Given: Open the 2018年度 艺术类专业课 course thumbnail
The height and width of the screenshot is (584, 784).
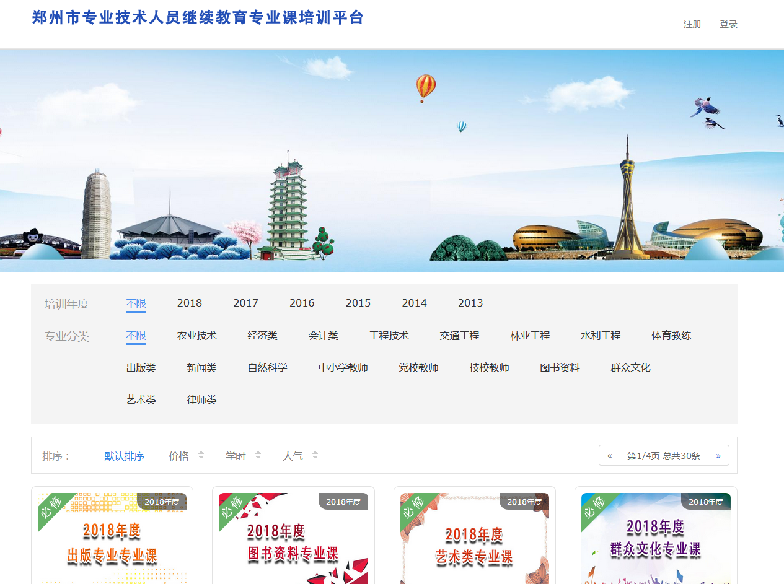Looking at the screenshot, I should coord(475,538).
